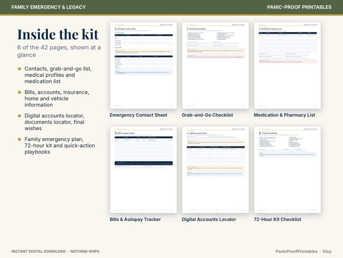Click the 'FAMILY EMERGENCY & LEGACY' header text
The image size is (343, 258).
click(x=48, y=7)
